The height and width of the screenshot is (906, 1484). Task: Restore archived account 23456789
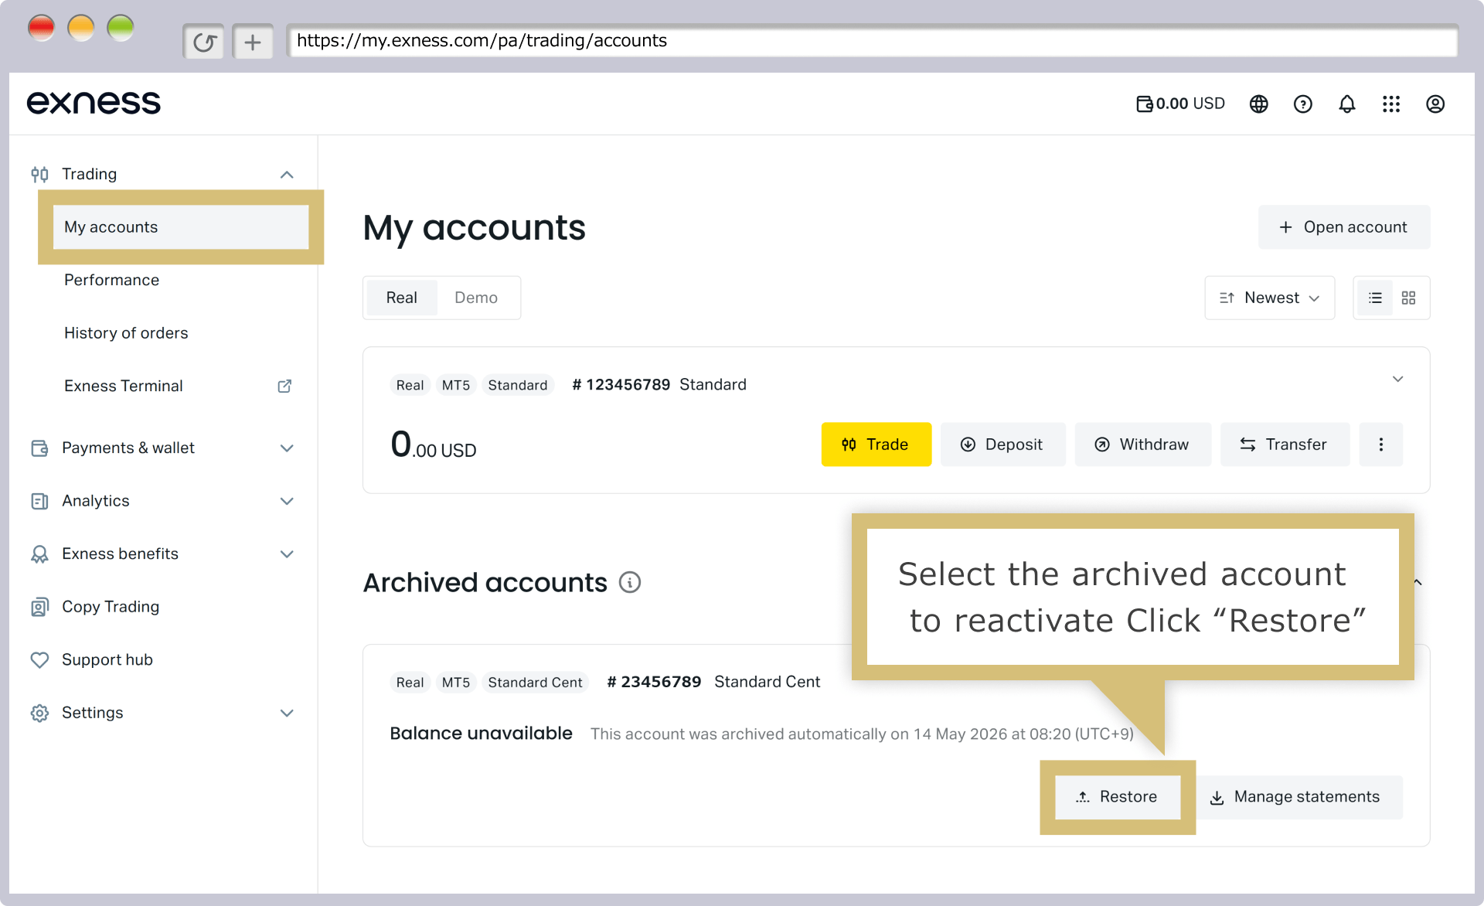pos(1118,797)
